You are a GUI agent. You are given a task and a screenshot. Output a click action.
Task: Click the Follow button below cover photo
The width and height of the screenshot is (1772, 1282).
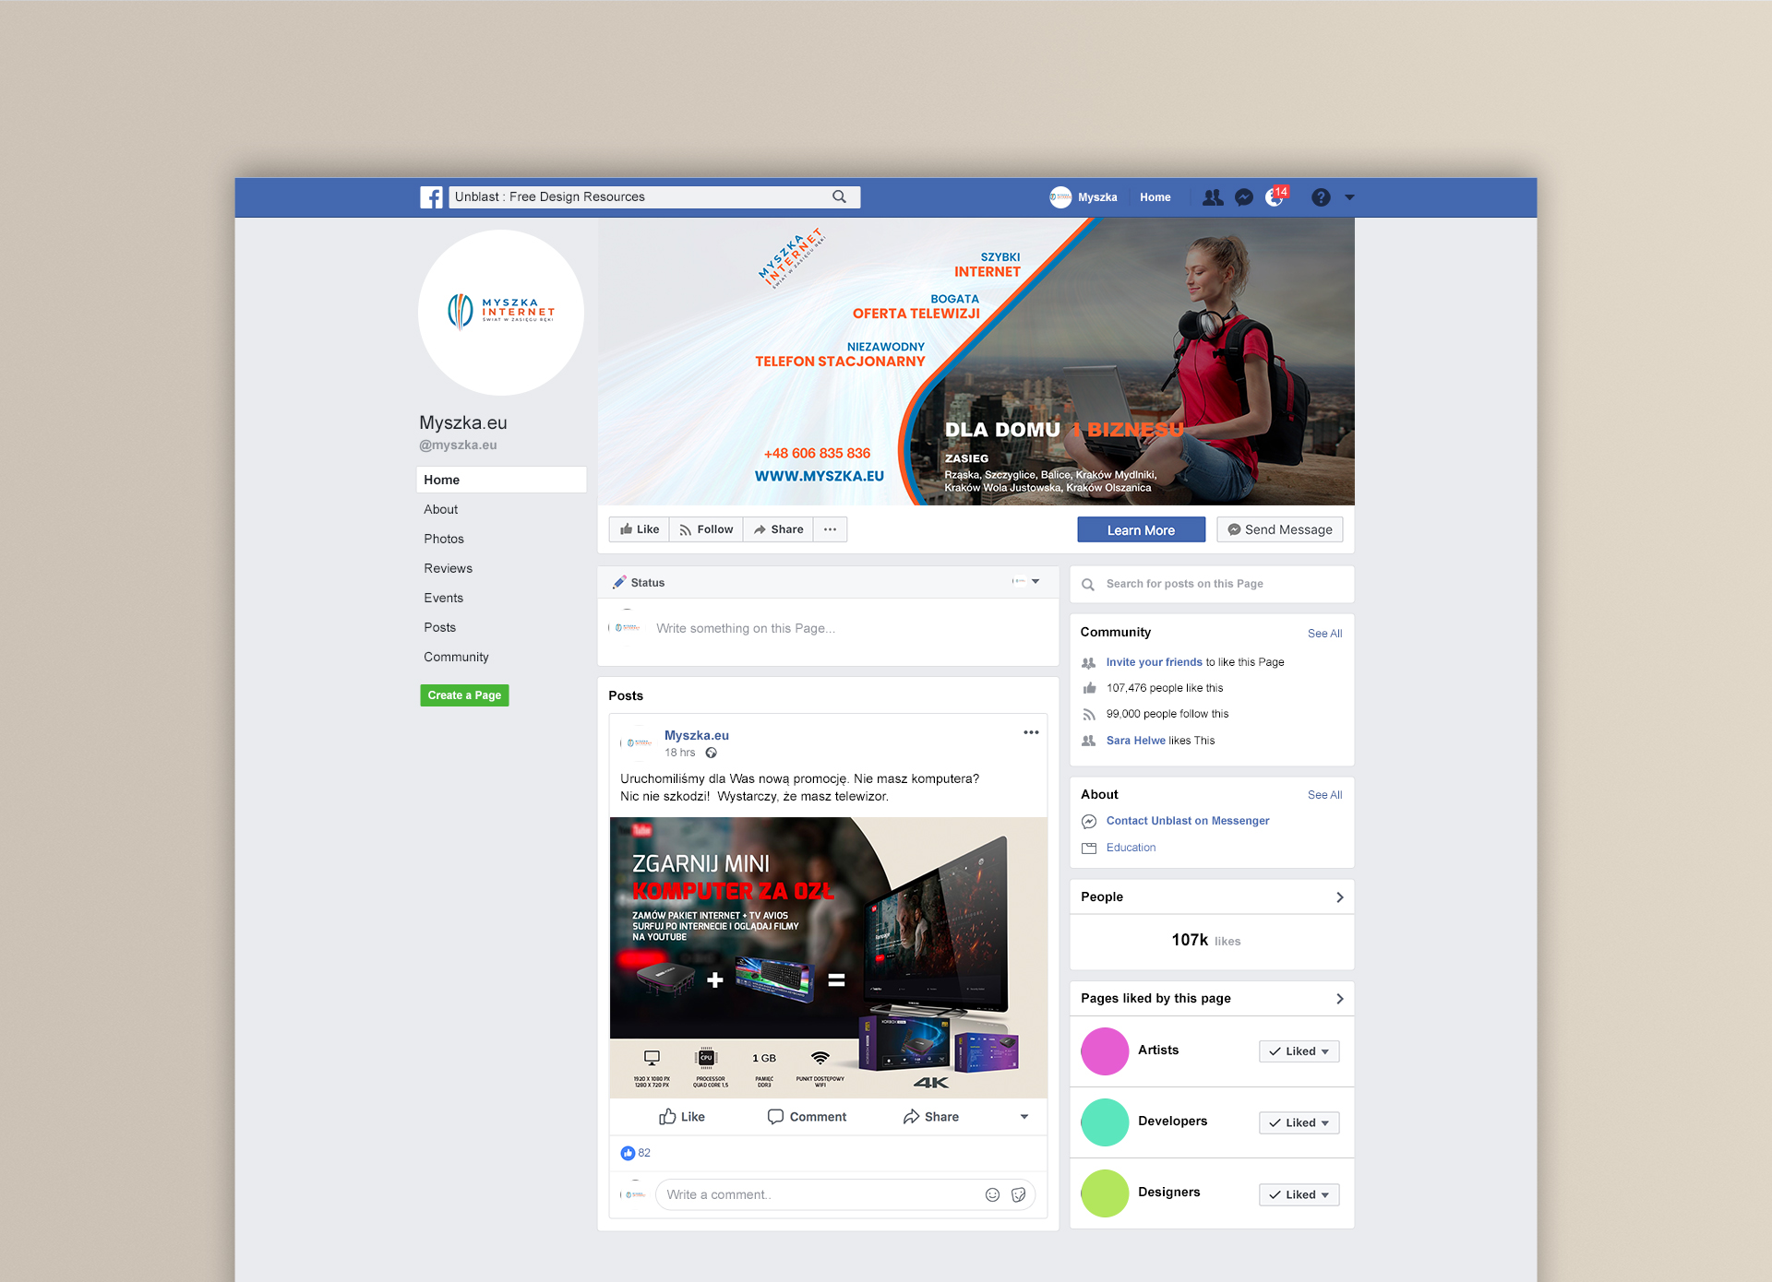pyautogui.click(x=706, y=529)
